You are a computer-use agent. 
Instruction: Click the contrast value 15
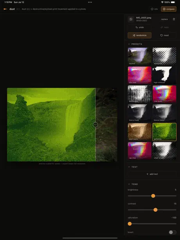click(175, 204)
